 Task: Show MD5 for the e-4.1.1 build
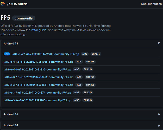79,62
